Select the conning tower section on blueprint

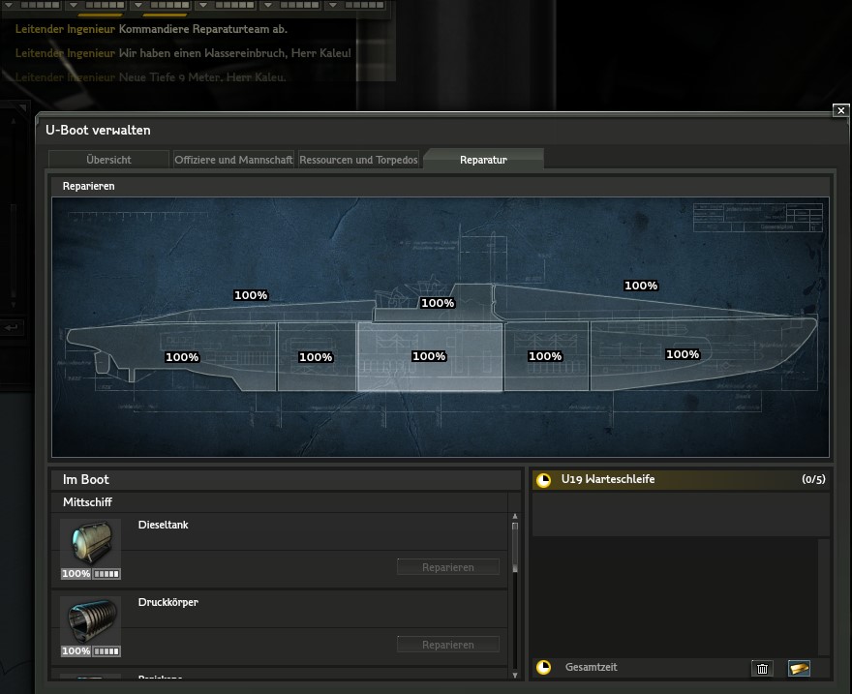point(437,303)
